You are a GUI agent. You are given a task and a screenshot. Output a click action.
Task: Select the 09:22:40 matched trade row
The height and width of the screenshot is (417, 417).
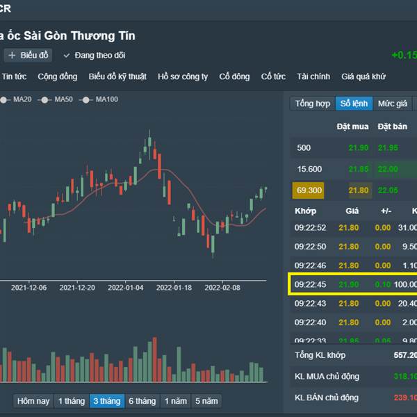coord(354,322)
